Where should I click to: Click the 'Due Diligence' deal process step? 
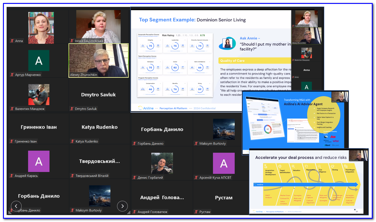(x=322, y=171)
